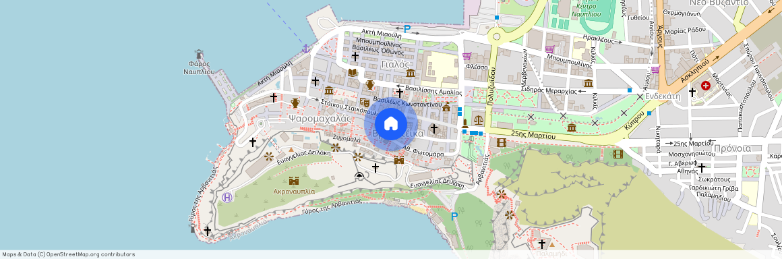The width and height of the screenshot is (782, 259).
Task: Click the shopping cart icon near Ασκληπιού
Action: [x=655, y=69]
